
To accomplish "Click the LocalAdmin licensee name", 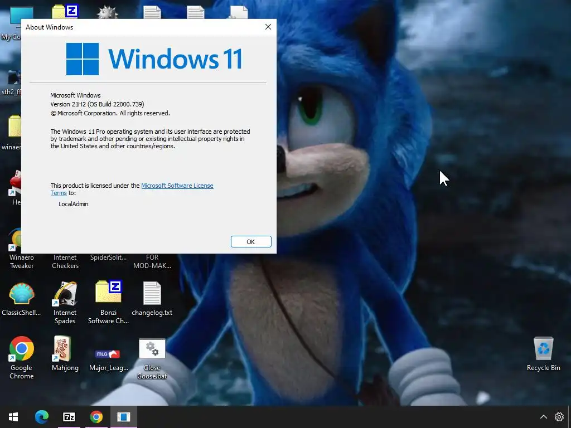I will click(x=73, y=204).
